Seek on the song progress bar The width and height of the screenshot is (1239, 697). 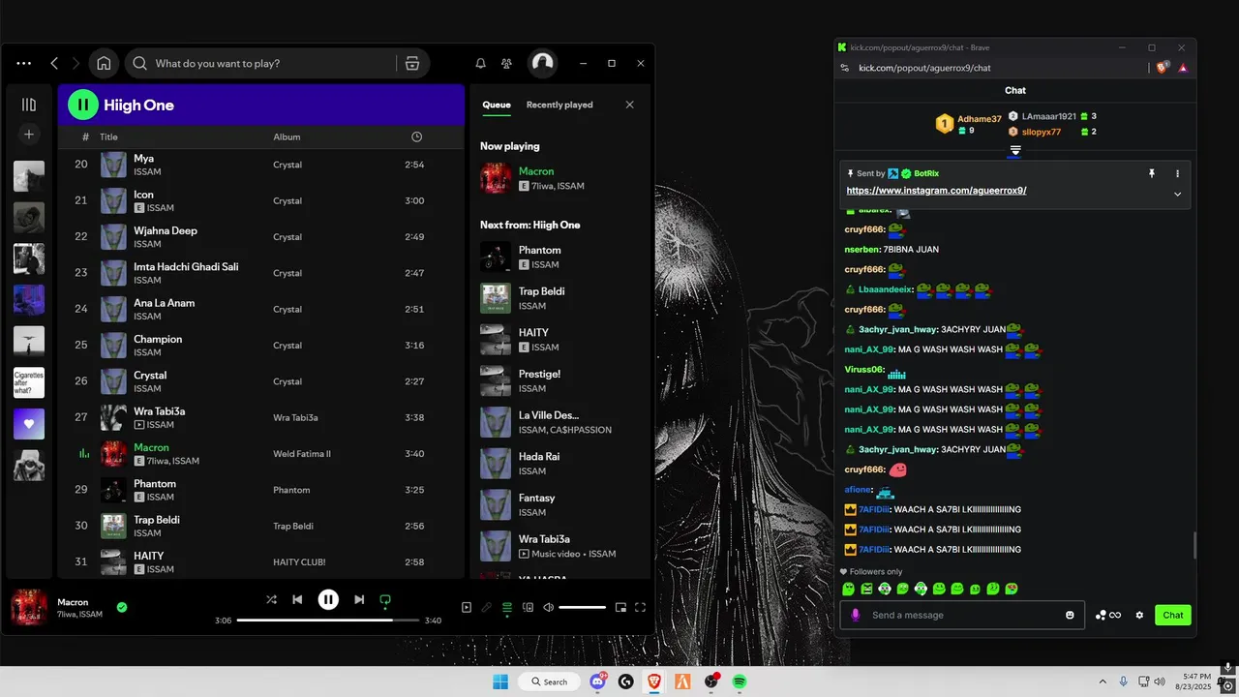point(328,621)
